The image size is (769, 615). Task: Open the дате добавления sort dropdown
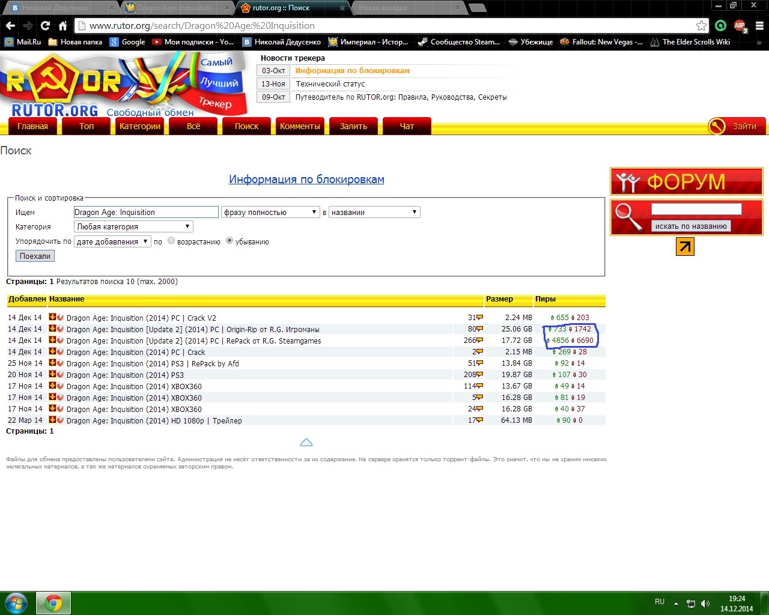(112, 241)
